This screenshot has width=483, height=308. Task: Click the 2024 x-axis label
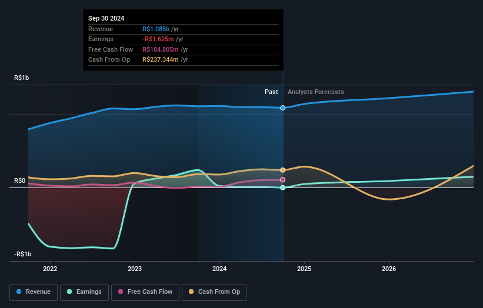click(219, 269)
